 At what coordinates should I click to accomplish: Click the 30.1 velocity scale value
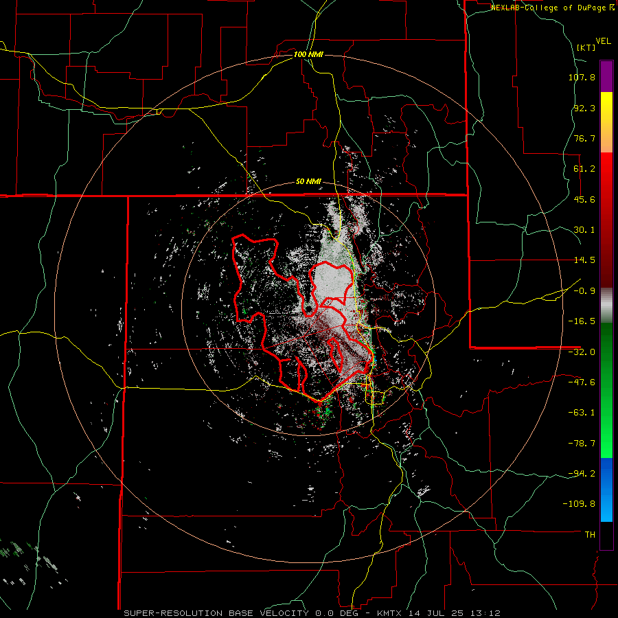pos(584,230)
